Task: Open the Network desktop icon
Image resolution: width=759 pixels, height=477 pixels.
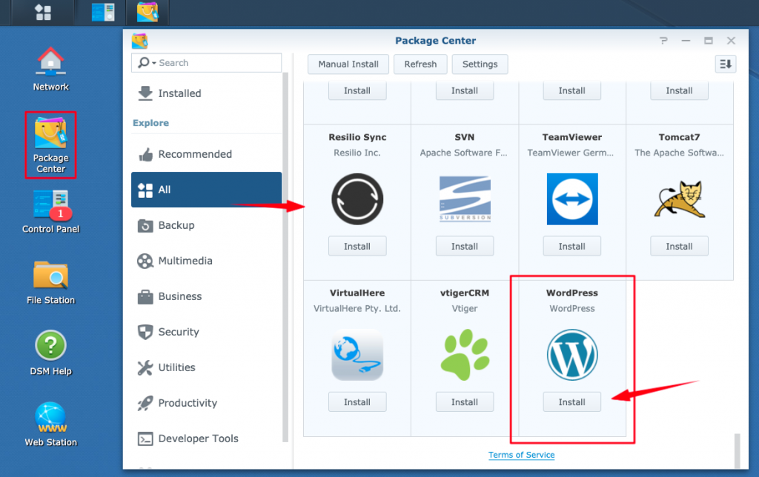Action: tap(51, 69)
